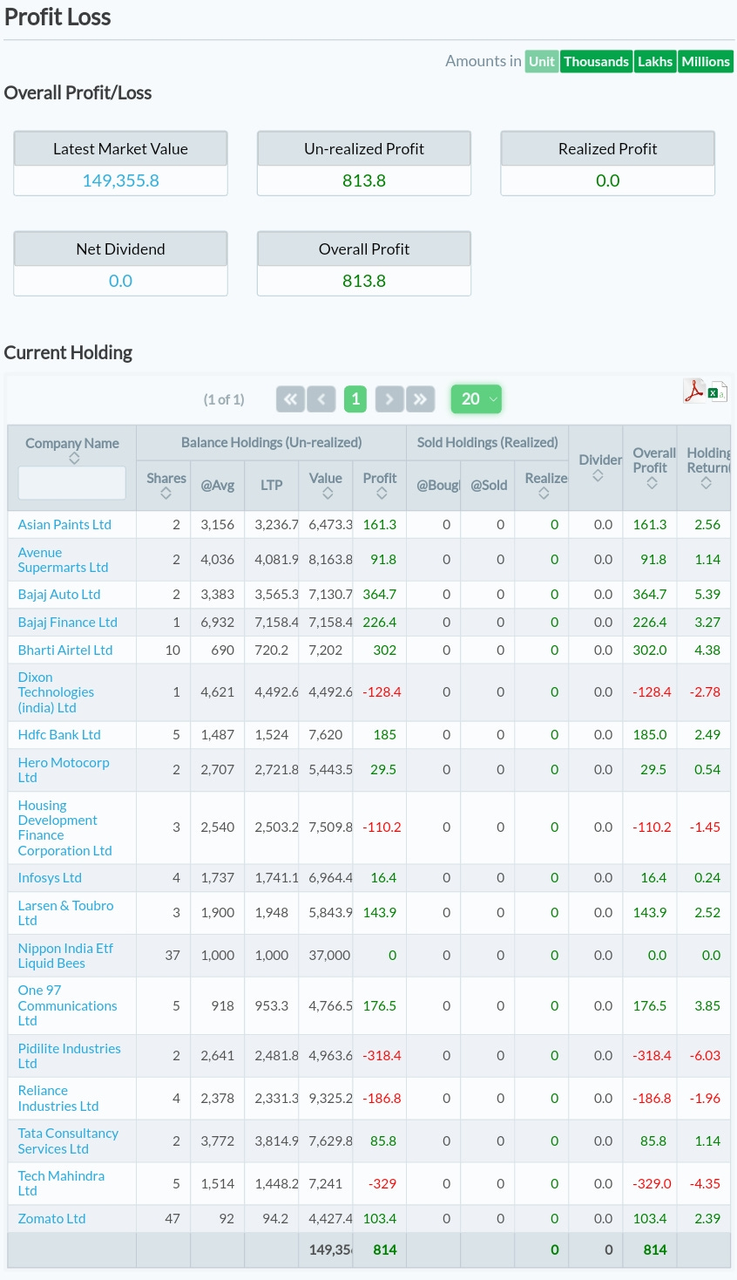Sort by Overall Profit column
Viewport: 737px width, 1280px height.
click(x=652, y=483)
